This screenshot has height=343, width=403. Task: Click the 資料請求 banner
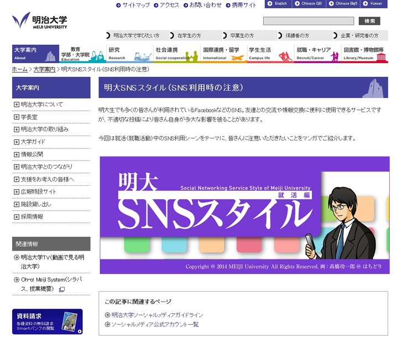coord(48,321)
